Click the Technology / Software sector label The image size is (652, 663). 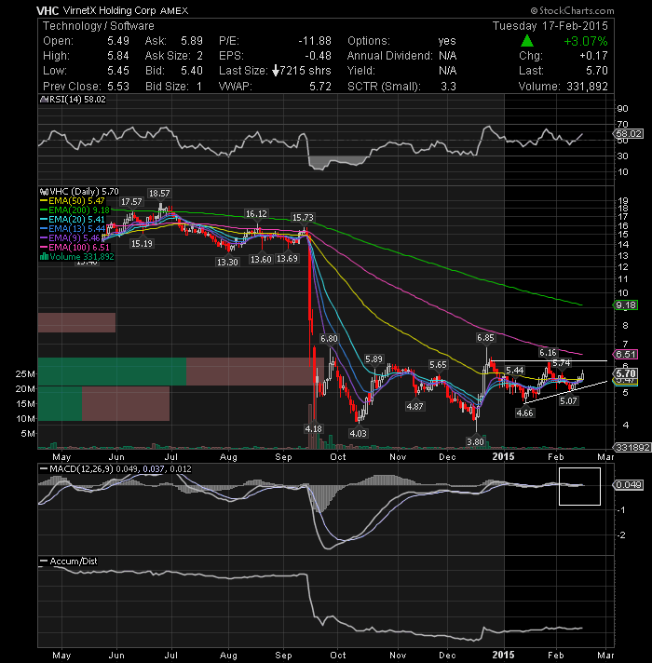point(98,26)
